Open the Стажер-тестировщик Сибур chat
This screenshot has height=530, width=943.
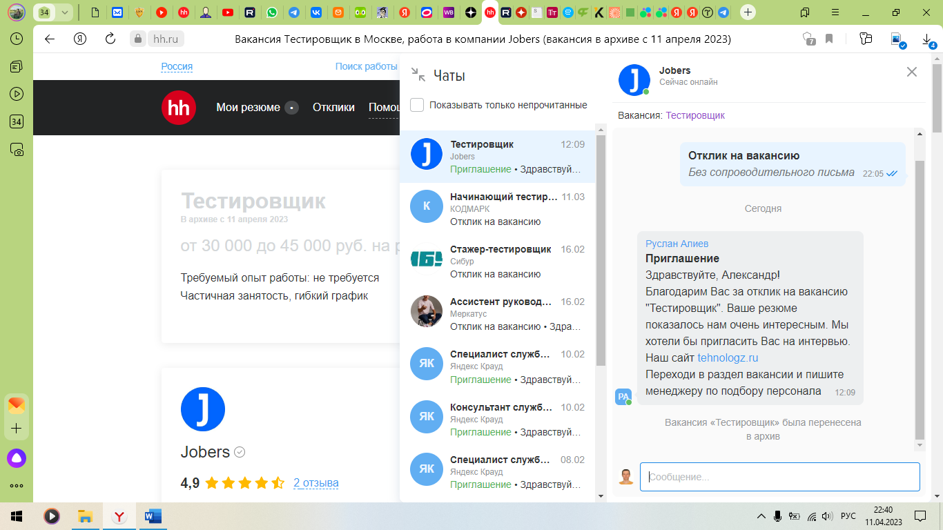point(498,262)
